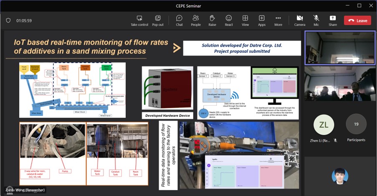Select the second room video tile

(339, 84)
